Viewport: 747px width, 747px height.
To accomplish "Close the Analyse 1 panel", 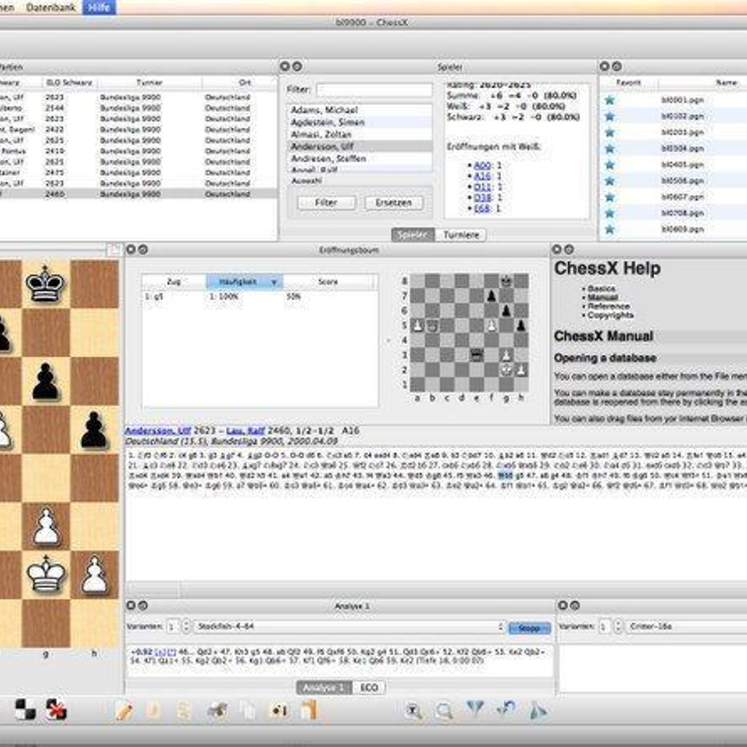I will 131,606.
